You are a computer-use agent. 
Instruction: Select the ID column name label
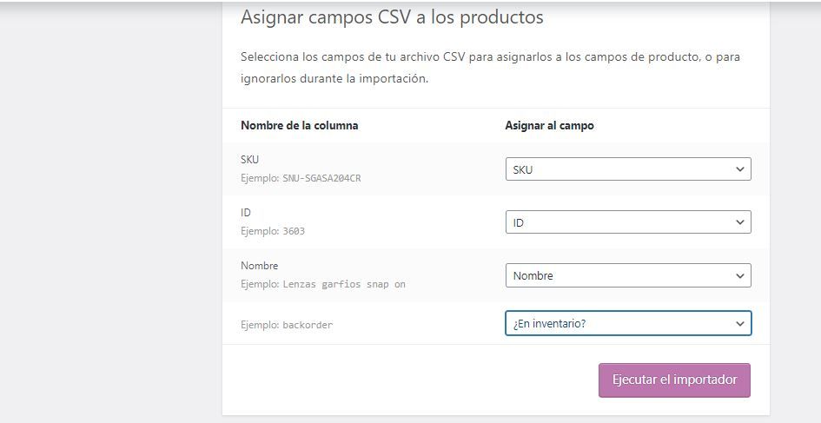coord(246,213)
